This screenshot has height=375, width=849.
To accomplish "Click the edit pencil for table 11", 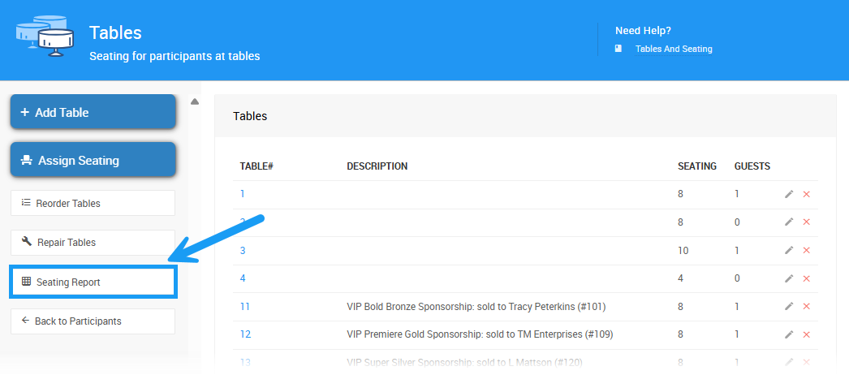I will 789,306.
